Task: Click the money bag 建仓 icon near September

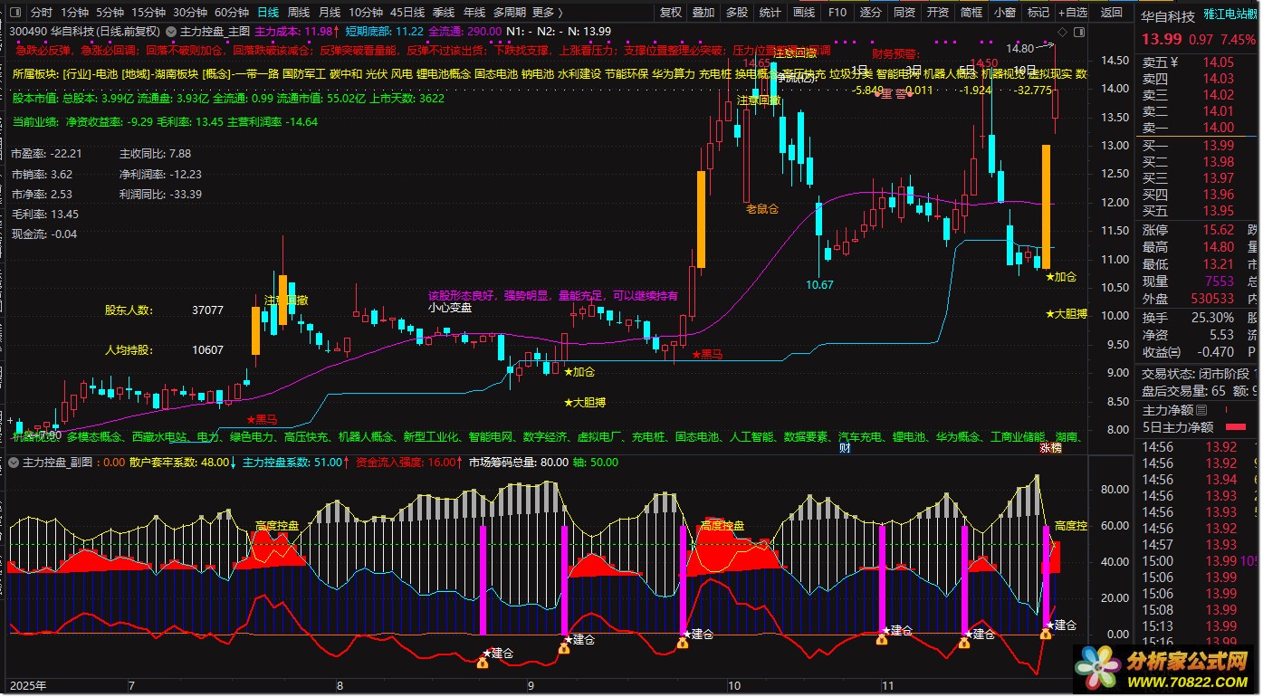Action: tap(563, 648)
